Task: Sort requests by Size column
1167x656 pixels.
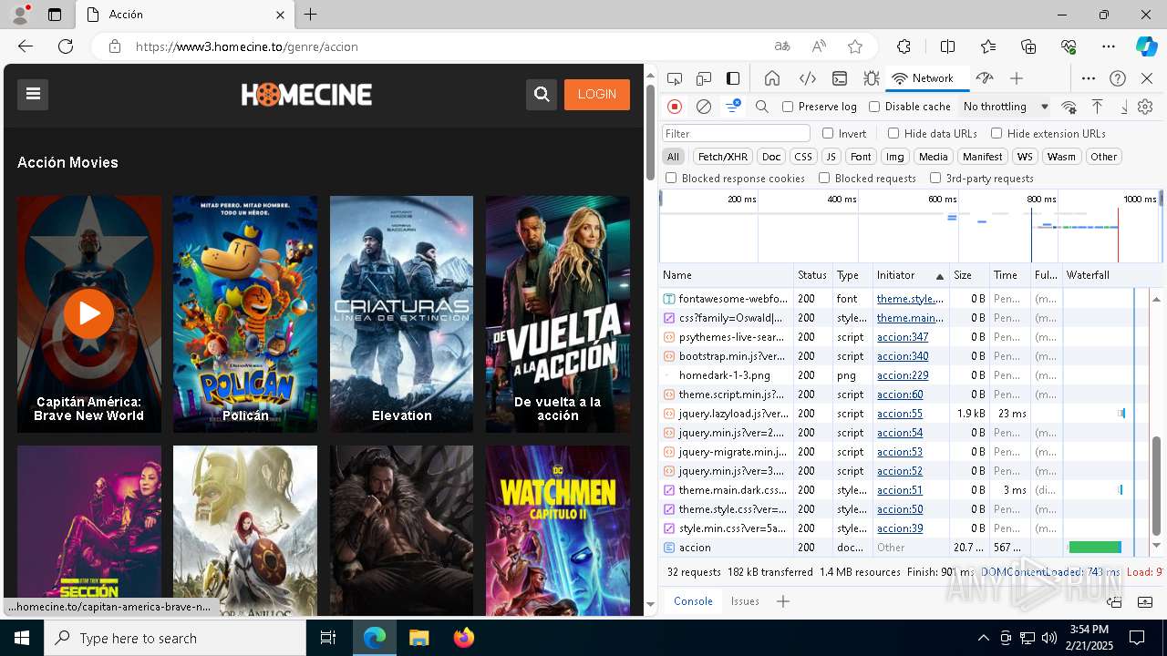Action: [969, 275]
